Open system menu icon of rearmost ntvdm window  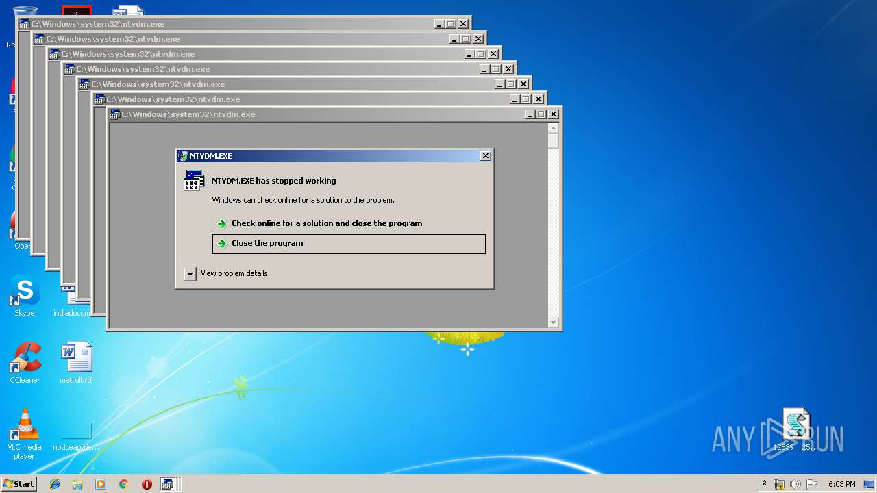click(x=25, y=24)
